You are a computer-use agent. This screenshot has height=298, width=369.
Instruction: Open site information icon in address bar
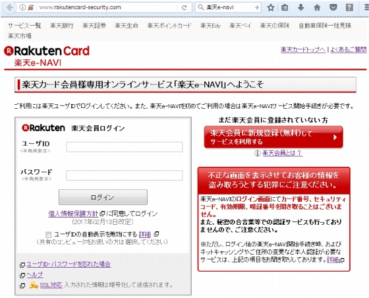[22, 7]
